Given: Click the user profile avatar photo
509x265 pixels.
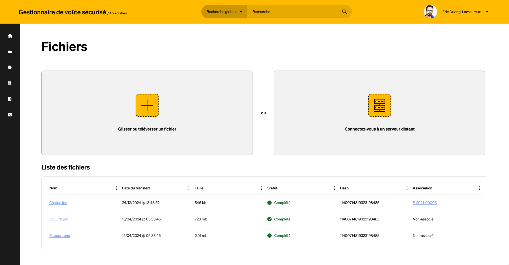Looking at the screenshot, I should coord(430,12).
